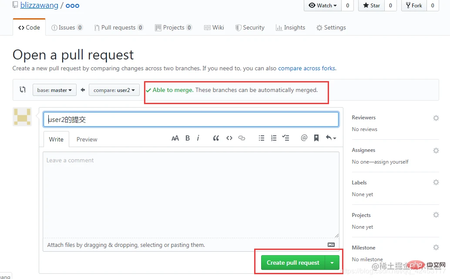Follow the compare across forks link
The width and height of the screenshot is (450, 279).
[307, 68]
